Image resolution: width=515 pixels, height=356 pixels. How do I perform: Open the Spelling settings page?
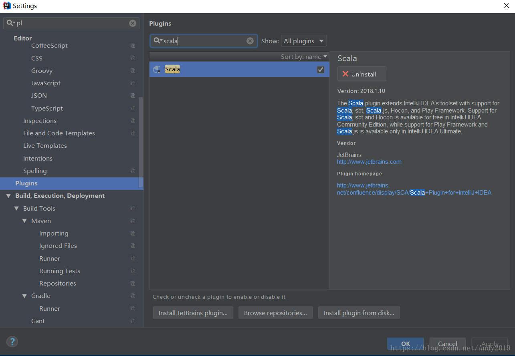(x=35, y=171)
